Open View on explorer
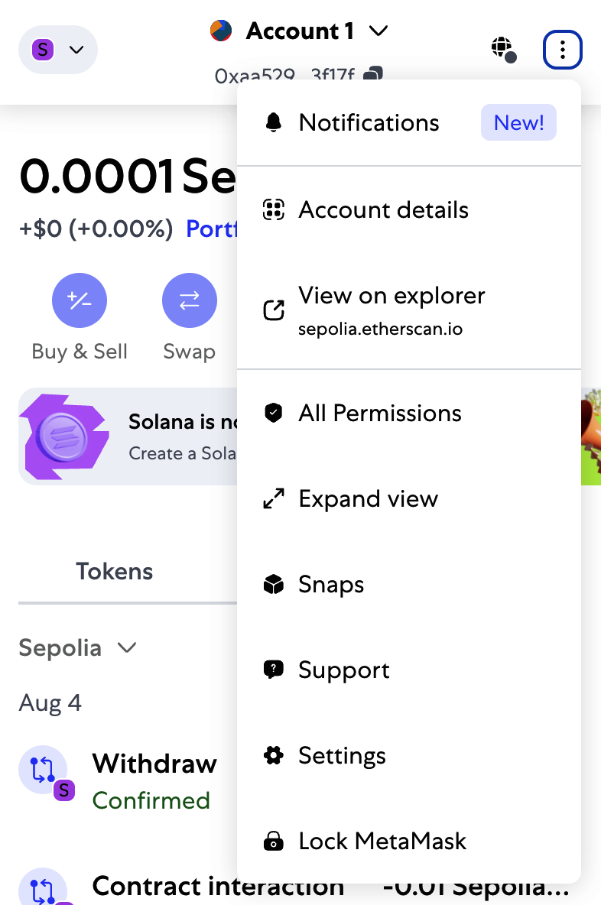Screen dimensions: 601x905 coord(391,295)
